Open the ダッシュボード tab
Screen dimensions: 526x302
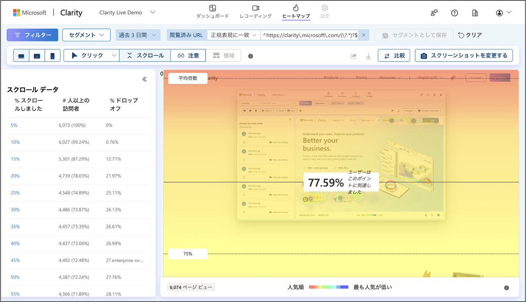[212, 12]
